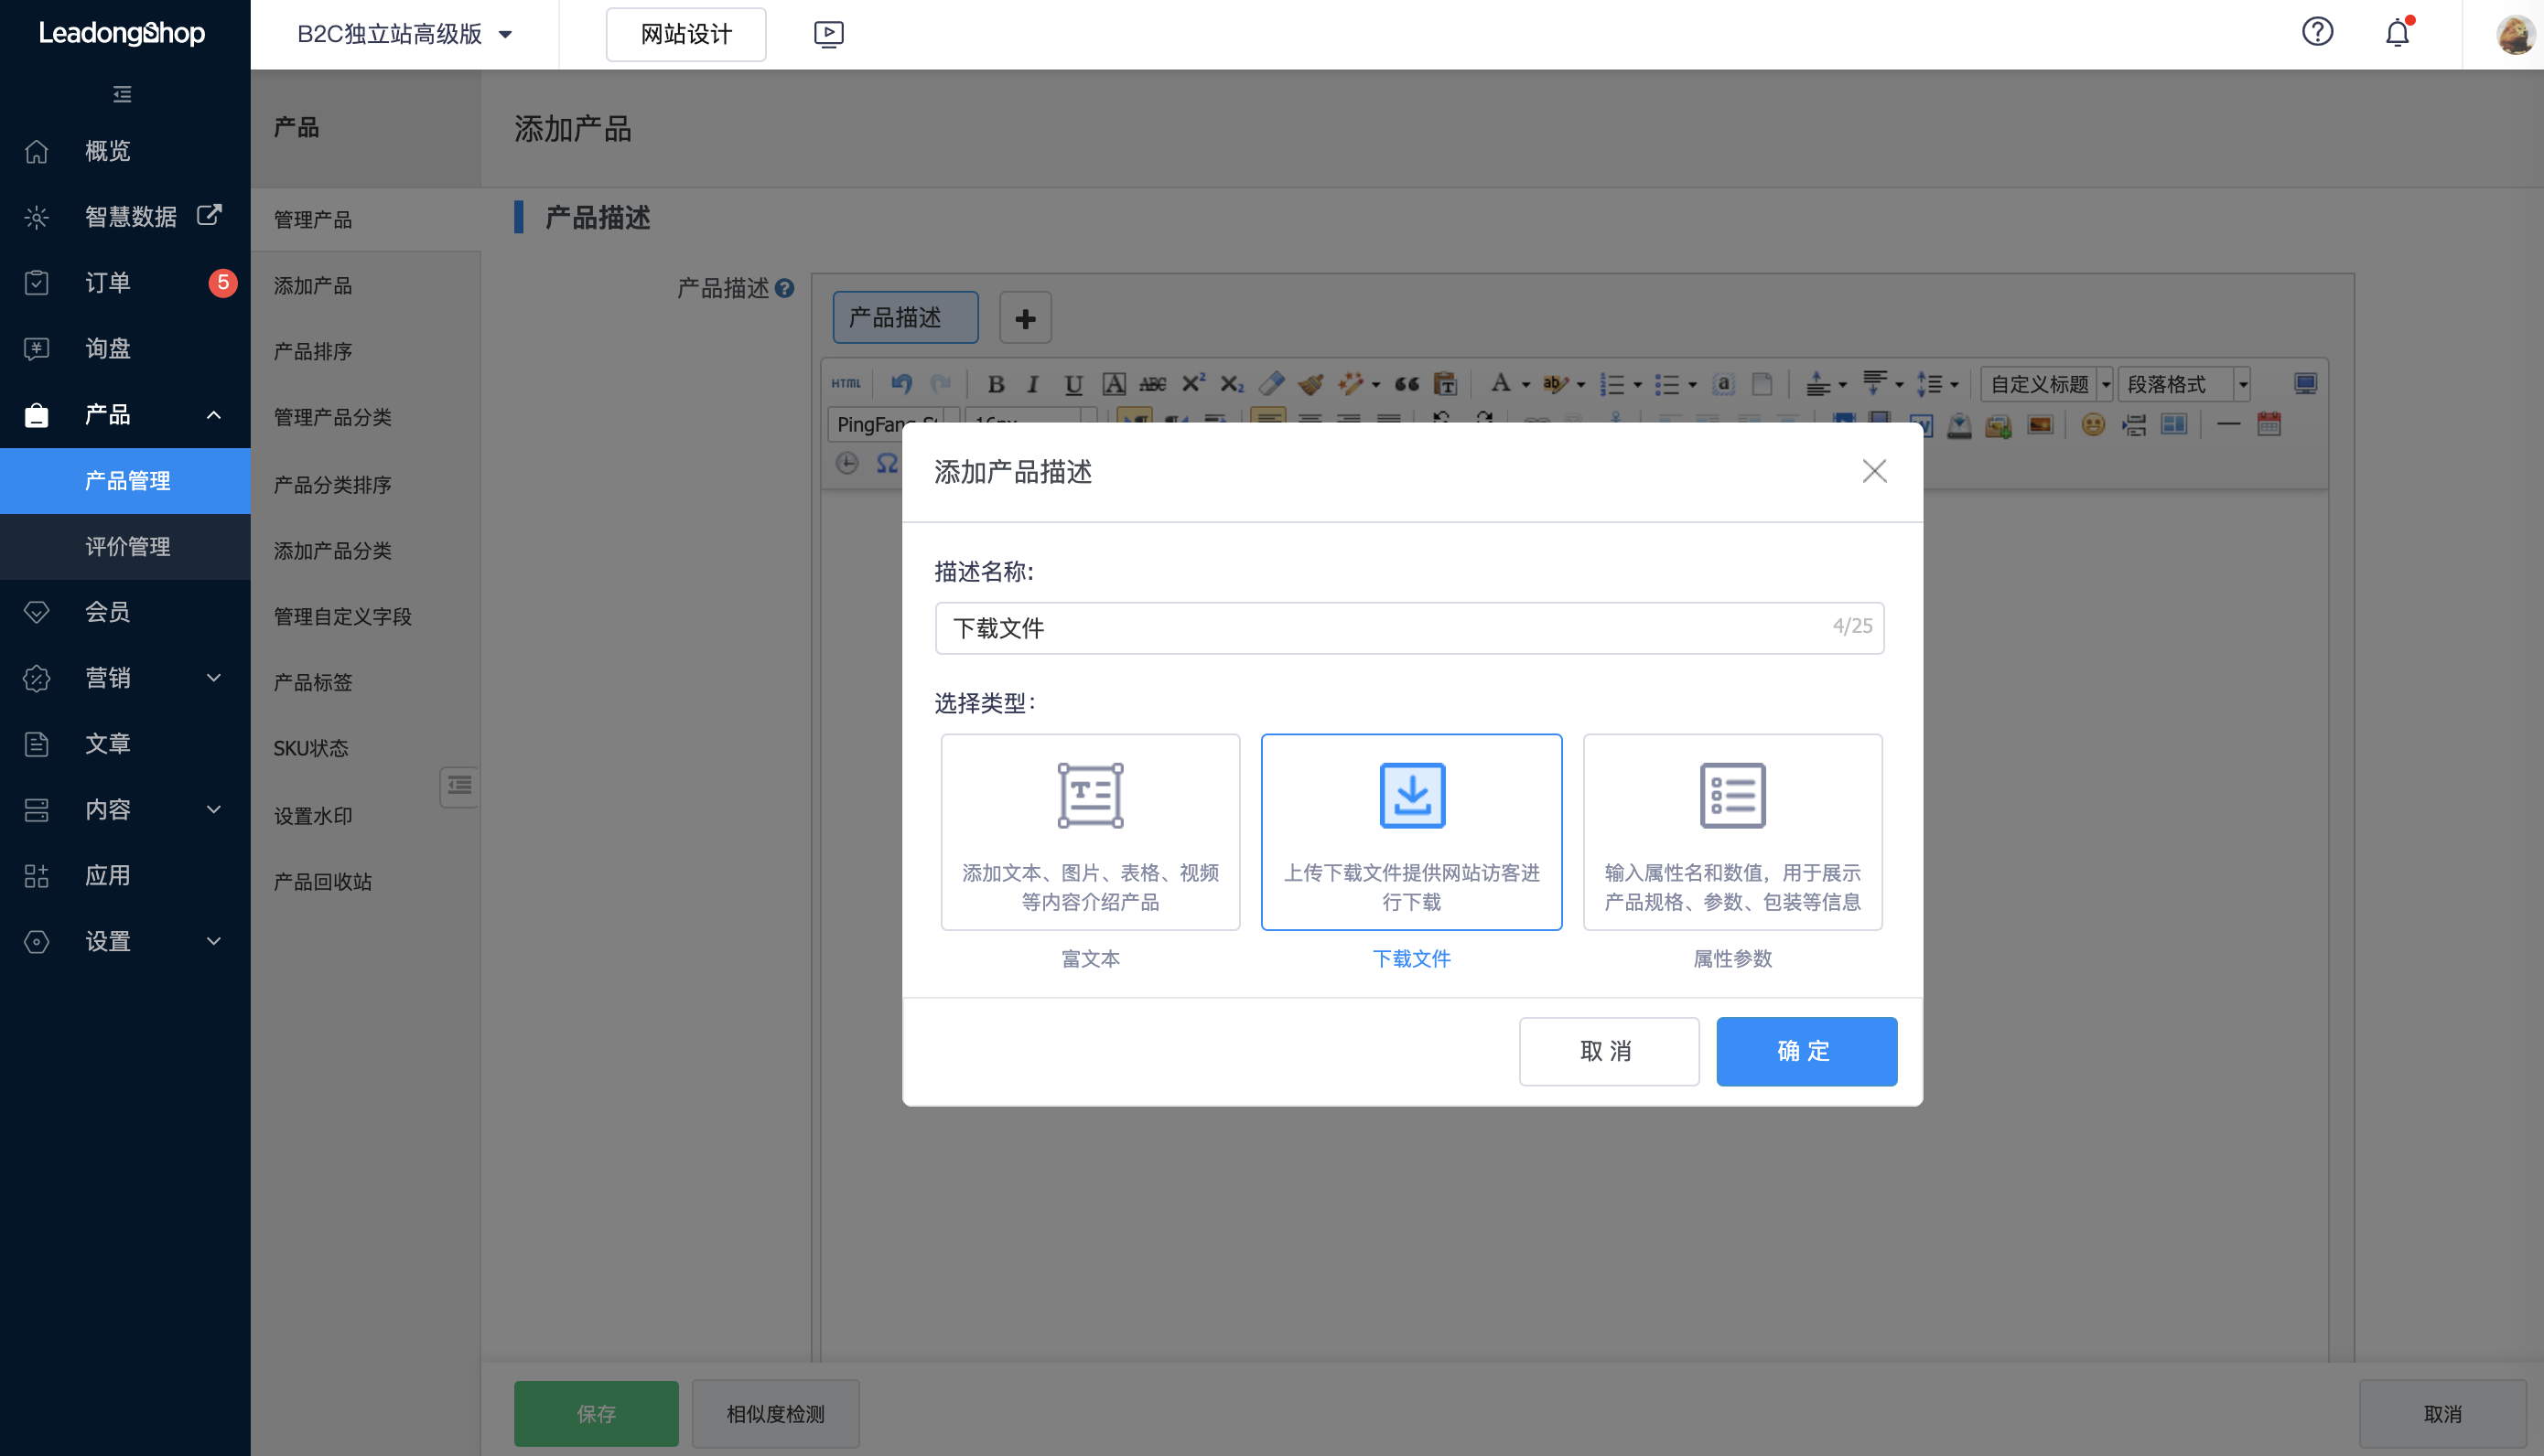Select the 富文本 description type card
Screen dimensions: 2544x1456
(x=1089, y=832)
